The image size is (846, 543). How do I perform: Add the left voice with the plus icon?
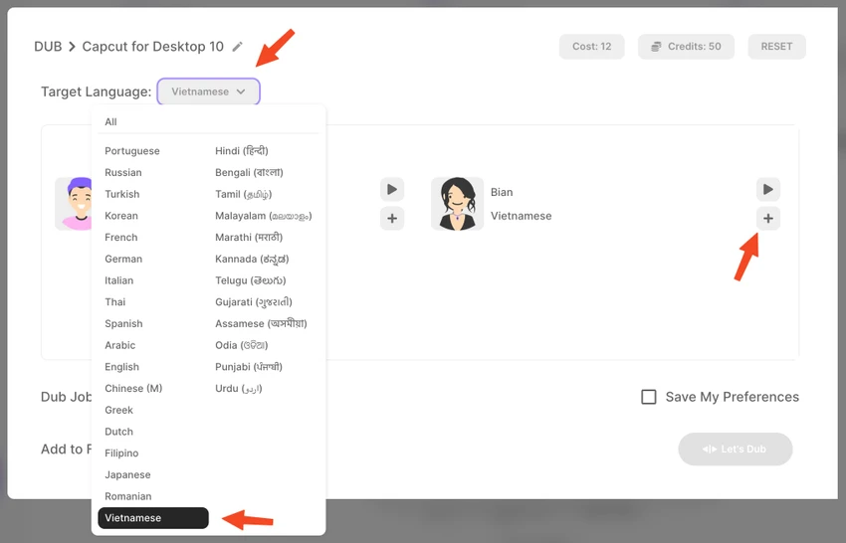click(x=392, y=219)
